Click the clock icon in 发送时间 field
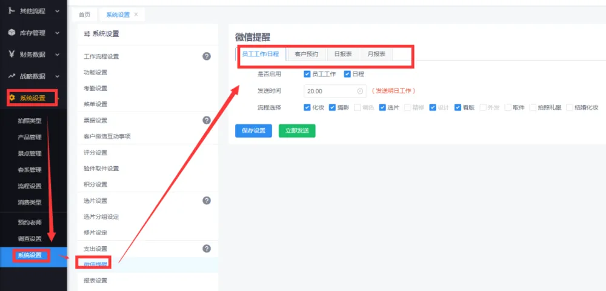The image size is (606, 291). (x=360, y=91)
